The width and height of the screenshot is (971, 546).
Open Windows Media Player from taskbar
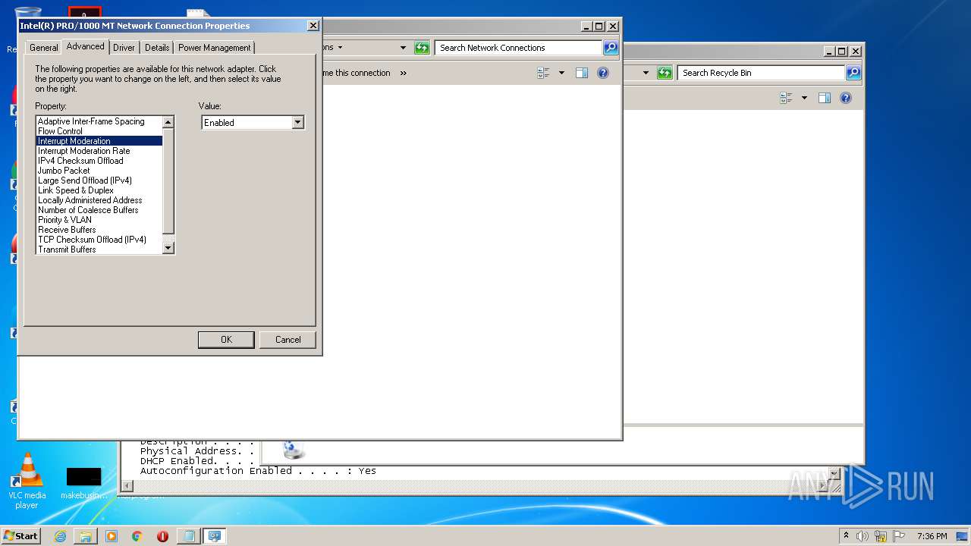pyautogui.click(x=112, y=536)
